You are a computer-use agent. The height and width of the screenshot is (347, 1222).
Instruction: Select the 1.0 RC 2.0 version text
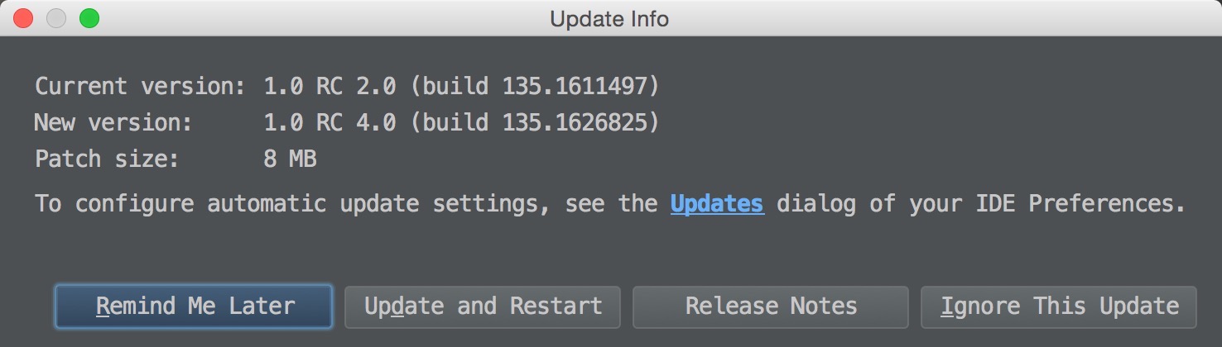click(x=330, y=86)
